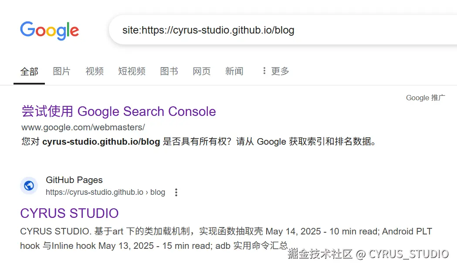Screen dimensions: 457x268
Task: Open the three-dot menu next to the result URL
Action: (176, 192)
